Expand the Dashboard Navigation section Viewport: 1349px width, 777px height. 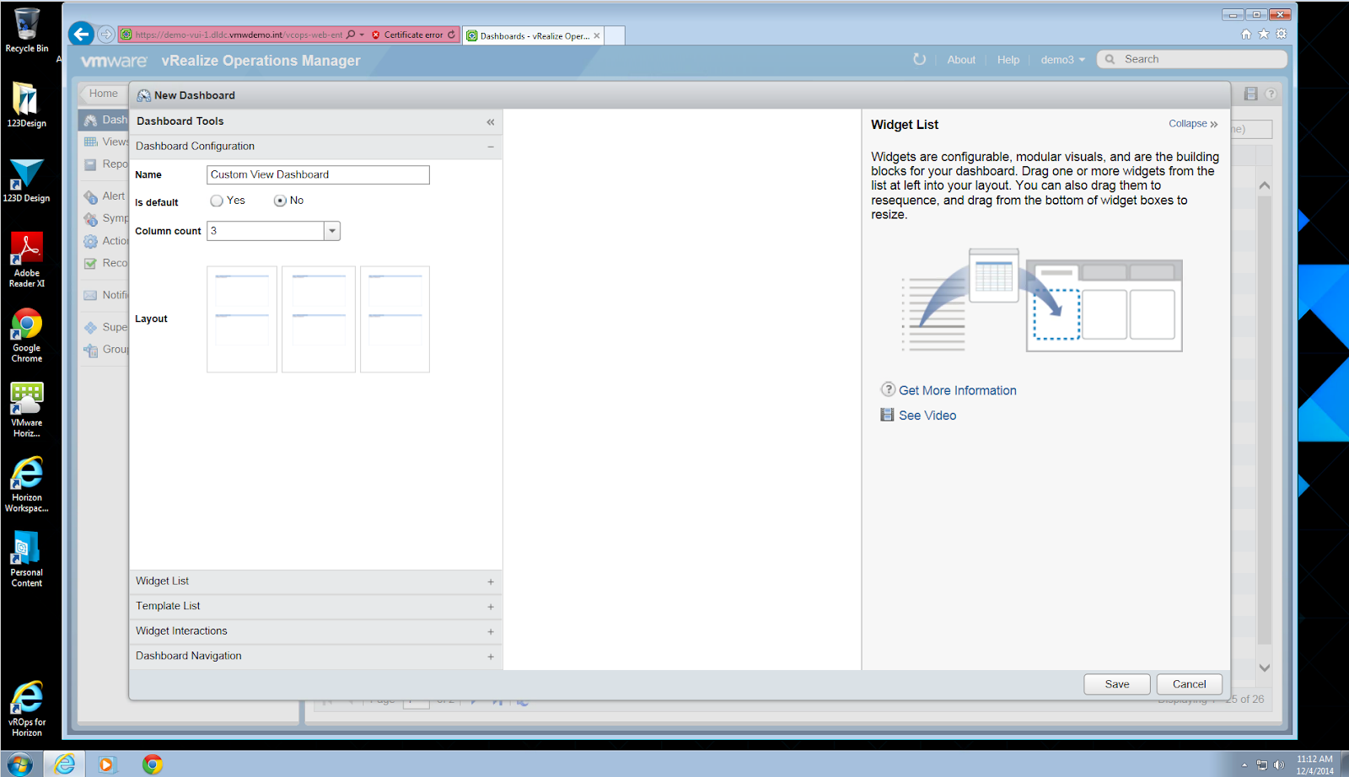tap(491, 656)
